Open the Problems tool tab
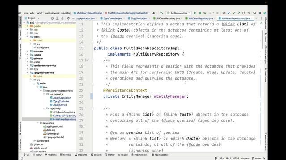Image resolution: width=286 pixels, height=160 pixels. point(51,155)
